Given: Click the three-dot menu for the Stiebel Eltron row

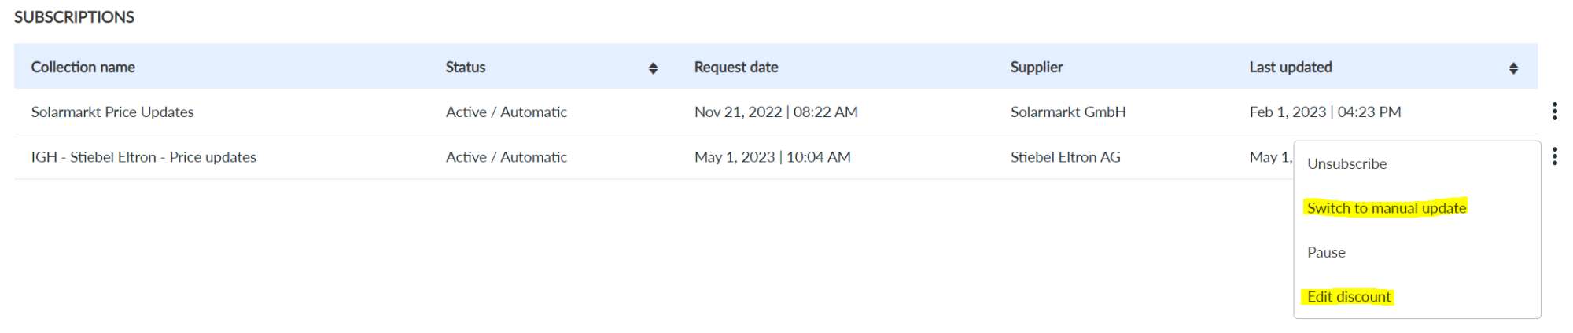Looking at the screenshot, I should click(x=1554, y=156).
